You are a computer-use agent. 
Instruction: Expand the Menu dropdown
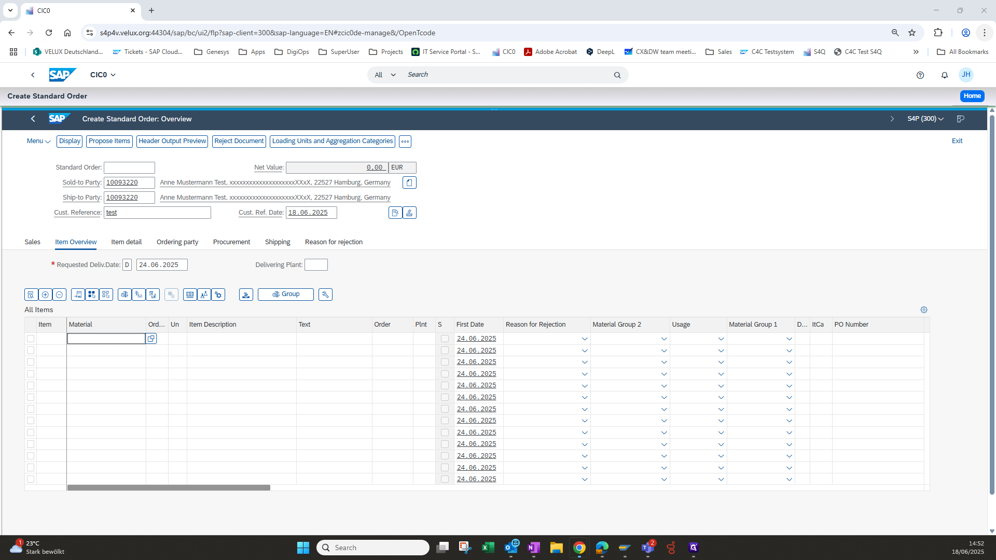(x=38, y=141)
